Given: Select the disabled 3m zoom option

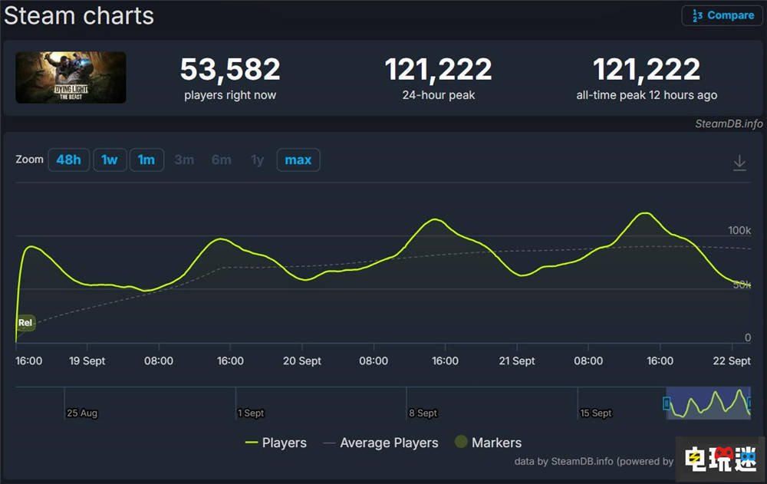Looking at the screenshot, I should click(x=184, y=160).
